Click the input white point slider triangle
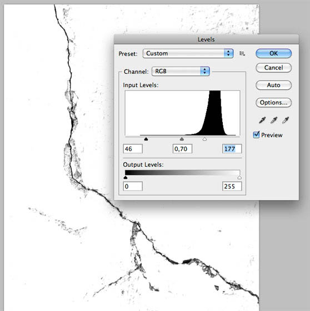Screen dimensions: 310x311 tap(204, 139)
